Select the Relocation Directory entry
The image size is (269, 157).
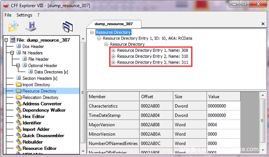40,97
